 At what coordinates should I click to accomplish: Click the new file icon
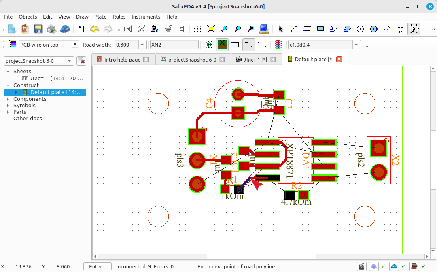pos(12,29)
